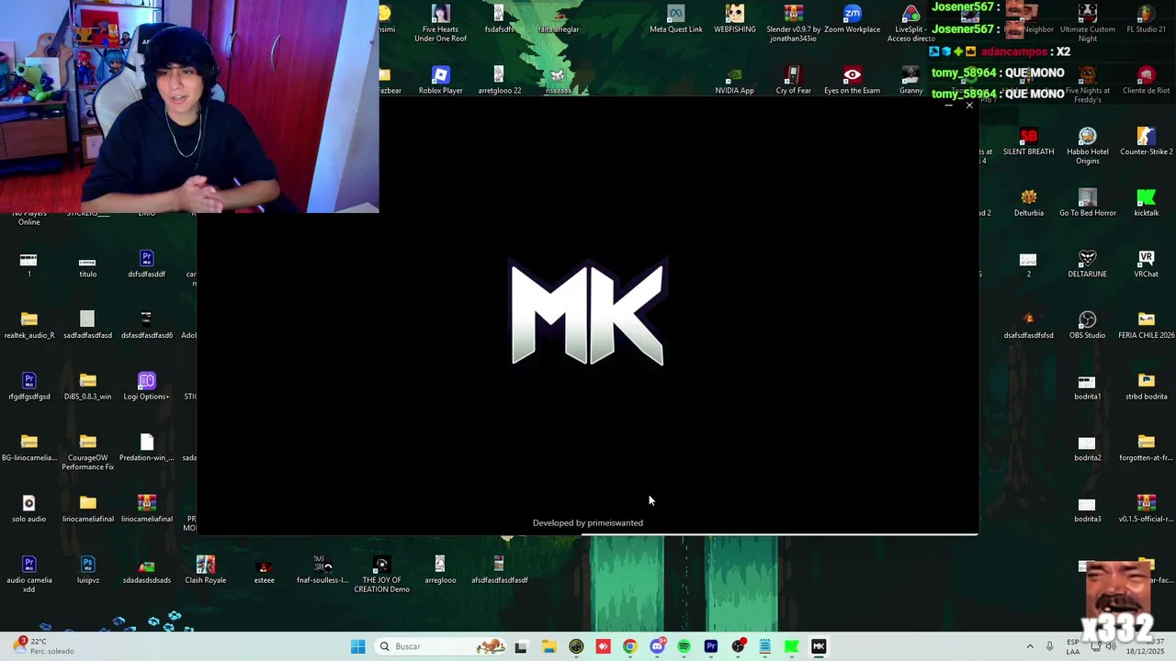
Task: Launch Counter-Strike 2 desktop icon
Action: (1146, 141)
